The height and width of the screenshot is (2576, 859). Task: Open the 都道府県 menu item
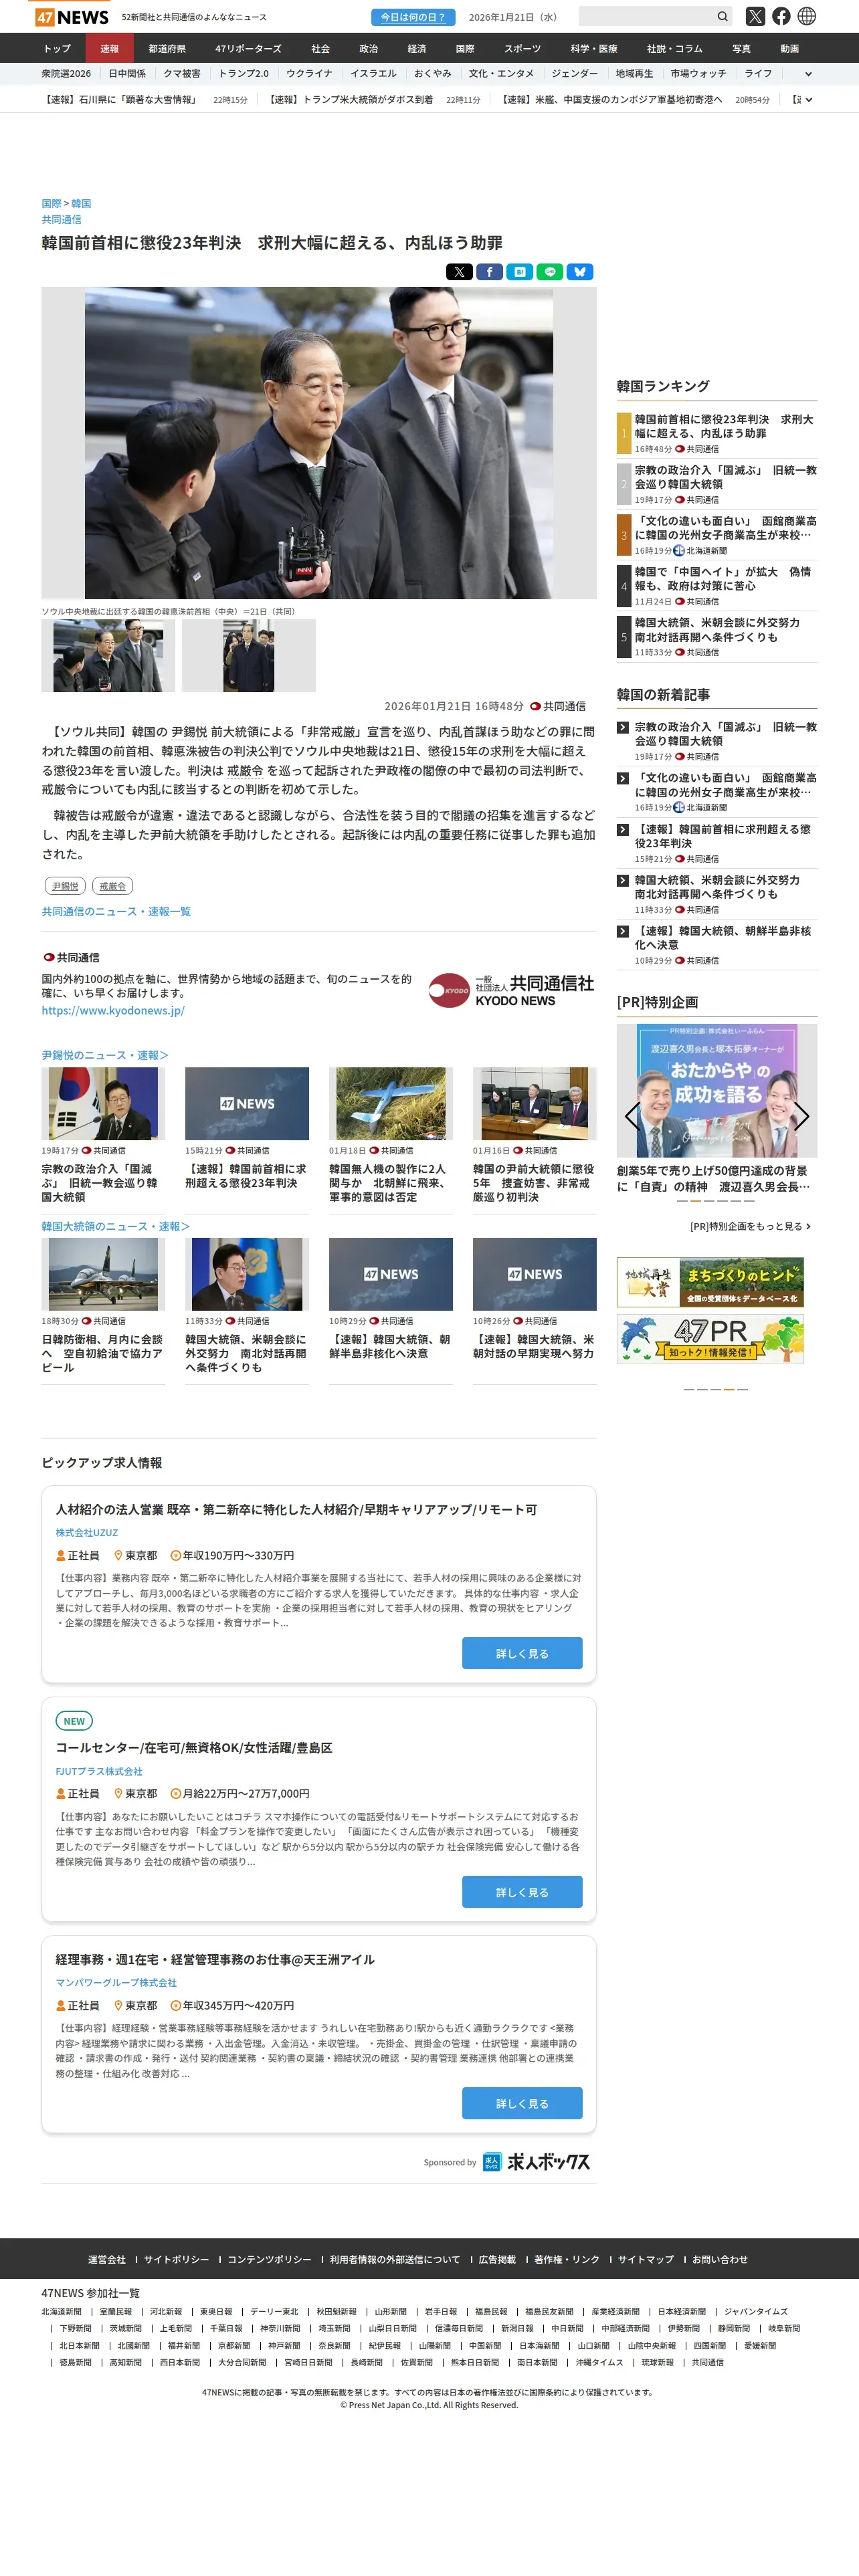point(167,48)
